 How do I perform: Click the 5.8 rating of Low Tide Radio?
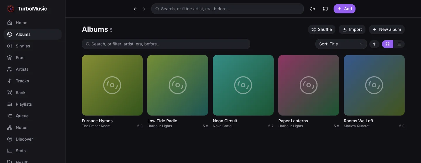pyautogui.click(x=205, y=126)
